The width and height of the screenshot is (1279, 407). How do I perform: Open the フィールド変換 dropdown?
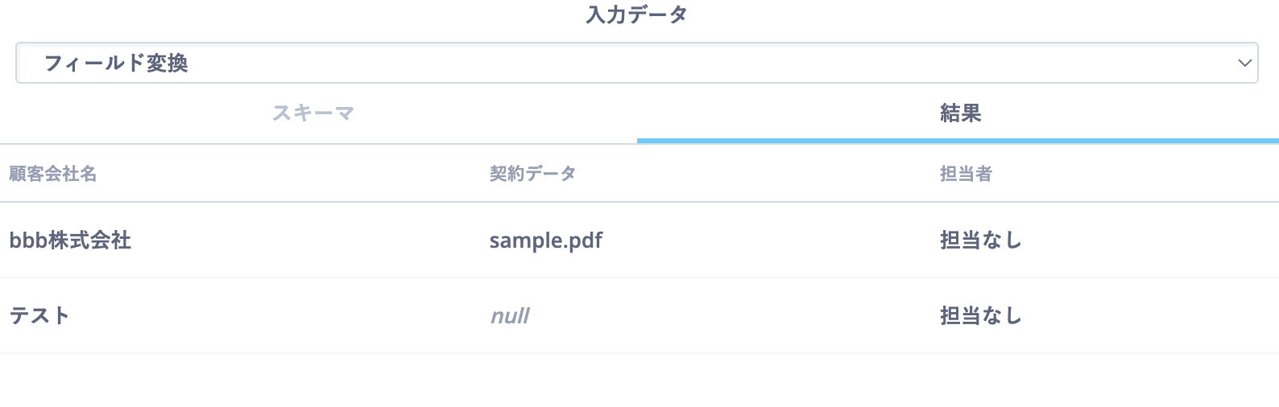click(x=636, y=63)
